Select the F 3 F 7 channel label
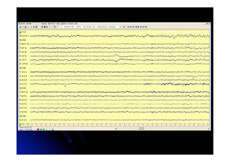This screenshot has height=162, width=230. click(x=23, y=60)
